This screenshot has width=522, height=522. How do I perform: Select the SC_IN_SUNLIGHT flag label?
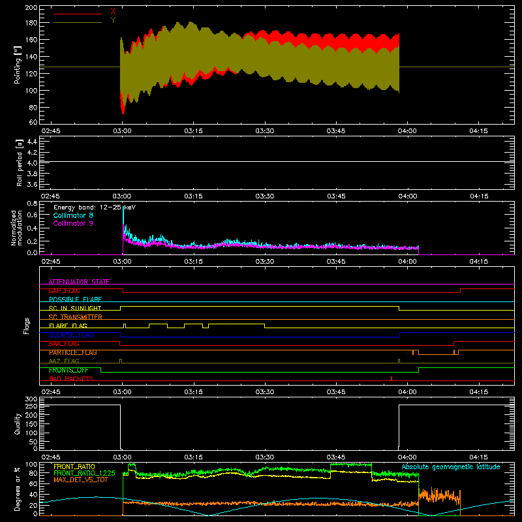[x=75, y=308]
